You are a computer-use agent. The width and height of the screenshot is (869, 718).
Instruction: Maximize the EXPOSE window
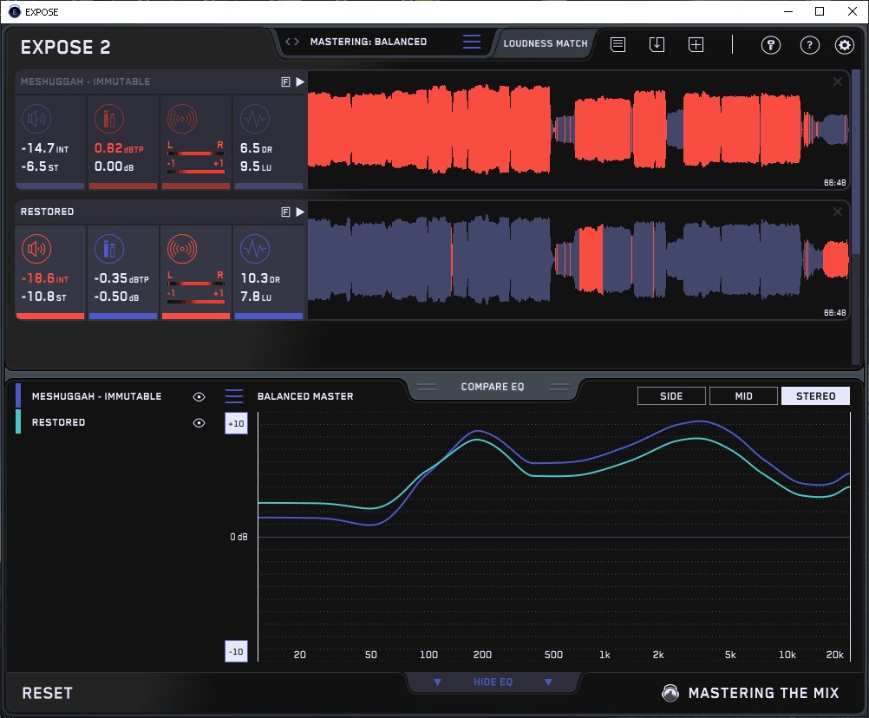pyautogui.click(x=820, y=11)
